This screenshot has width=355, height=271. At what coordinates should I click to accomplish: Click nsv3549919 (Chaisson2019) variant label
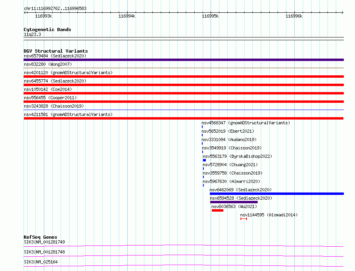pos(232,148)
